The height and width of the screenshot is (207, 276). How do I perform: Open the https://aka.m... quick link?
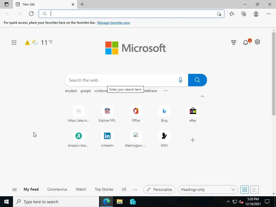coord(78,114)
